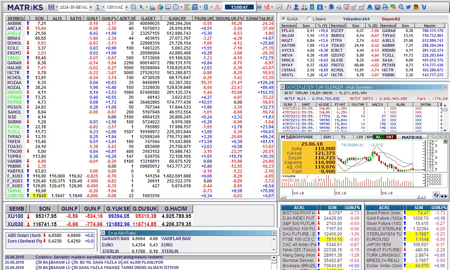This screenshot has width=450, height=270.
Task: Open news about Çin uçak alımı
Action: coord(99,262)
